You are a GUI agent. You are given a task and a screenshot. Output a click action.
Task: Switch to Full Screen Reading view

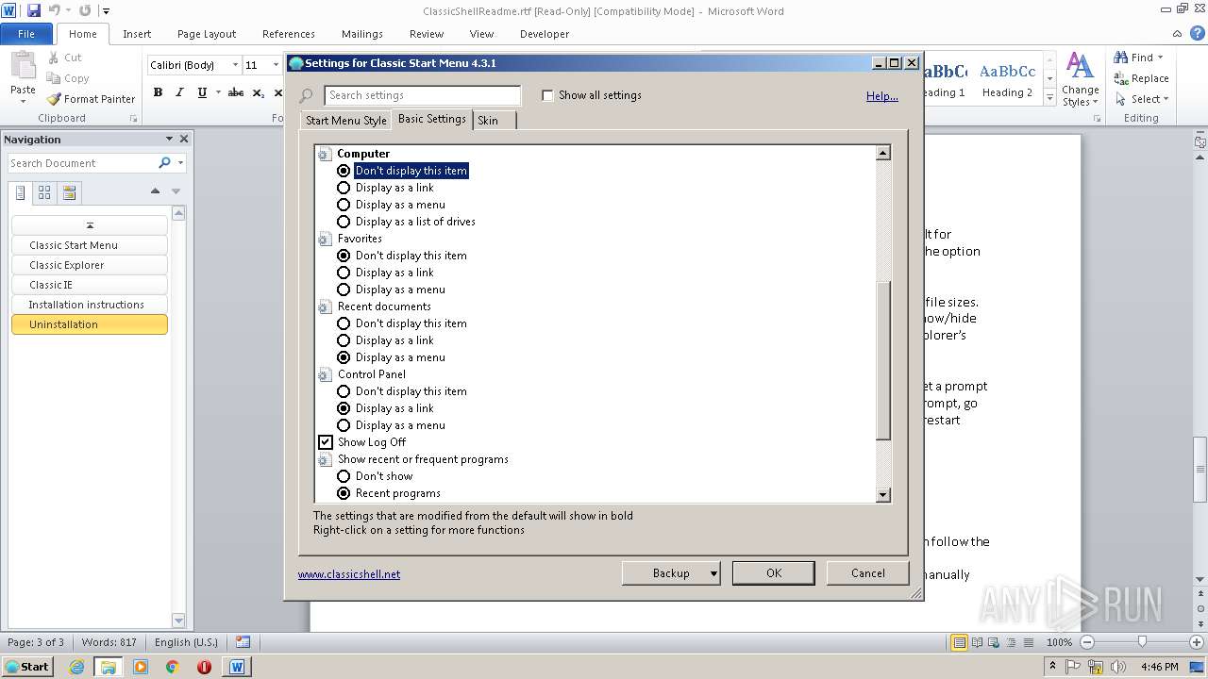pos(977,642)
